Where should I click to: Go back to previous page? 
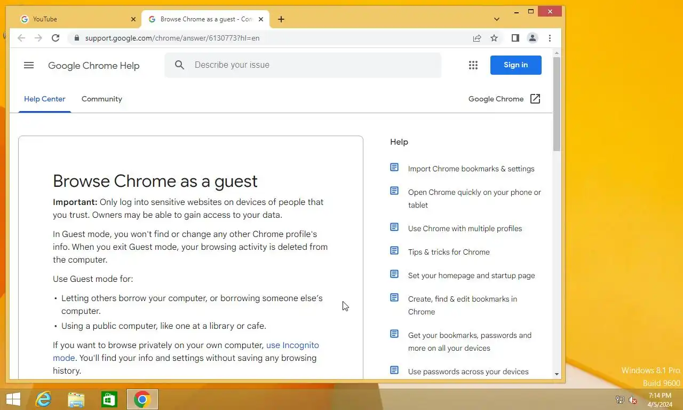coord(21,38)
